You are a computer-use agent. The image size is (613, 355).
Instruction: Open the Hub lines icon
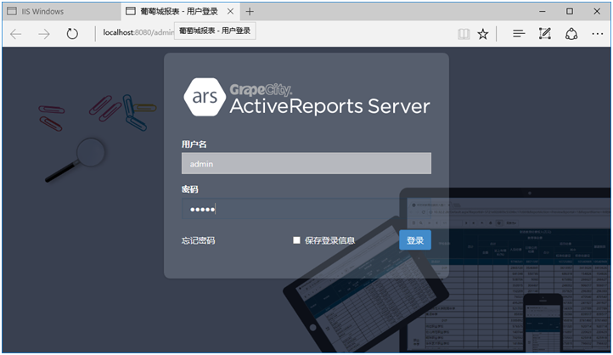[x=519, y=34]
